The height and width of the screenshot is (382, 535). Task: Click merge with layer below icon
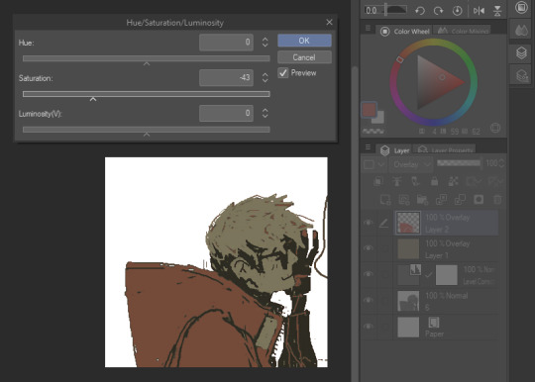(x=460, y=199)
